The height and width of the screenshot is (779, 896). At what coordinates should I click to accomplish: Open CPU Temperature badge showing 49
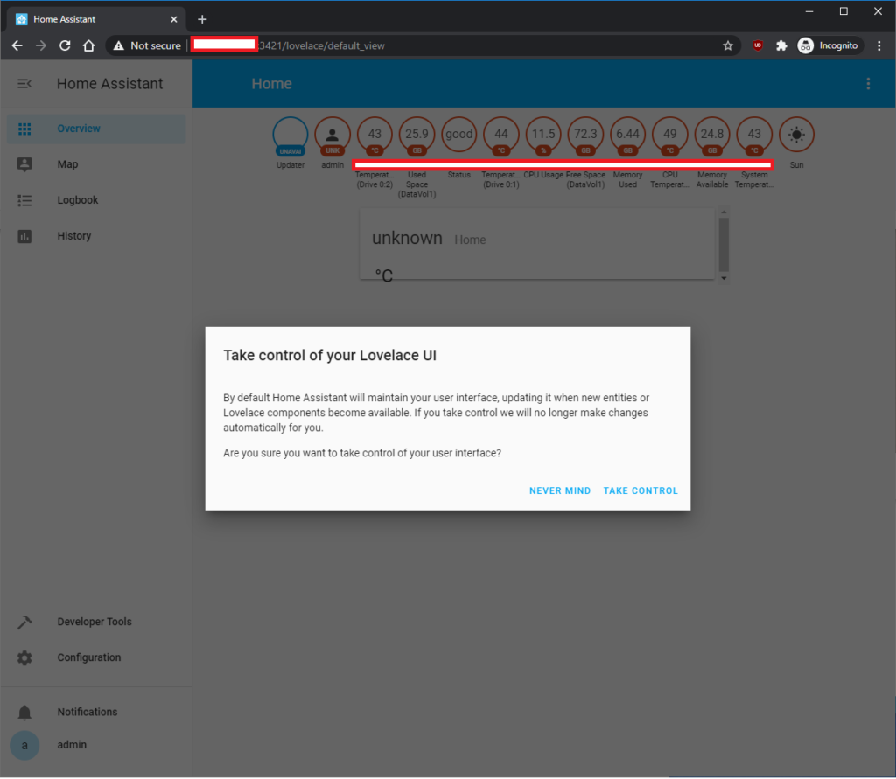670,136
